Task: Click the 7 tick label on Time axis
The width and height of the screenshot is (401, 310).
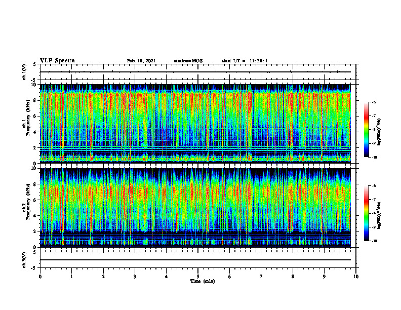Action: click(261, 277)
